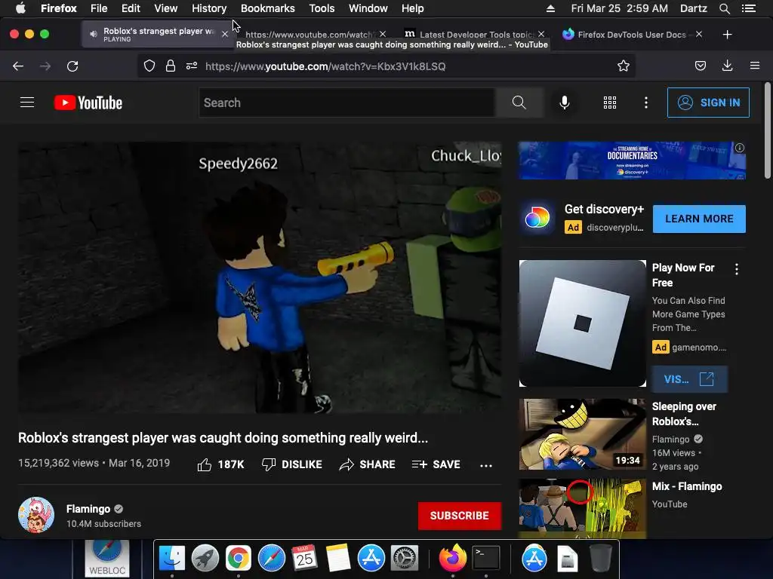
Task: Click the page vertical scrollbar
Action: (x=767, y=130)
